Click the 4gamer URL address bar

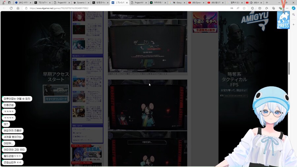[99, 8]
